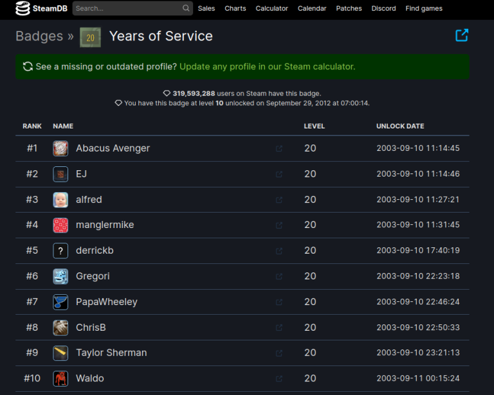Click Taylor Sherman's avatar
Screen dimensions: 494x395
coord(60,353)
